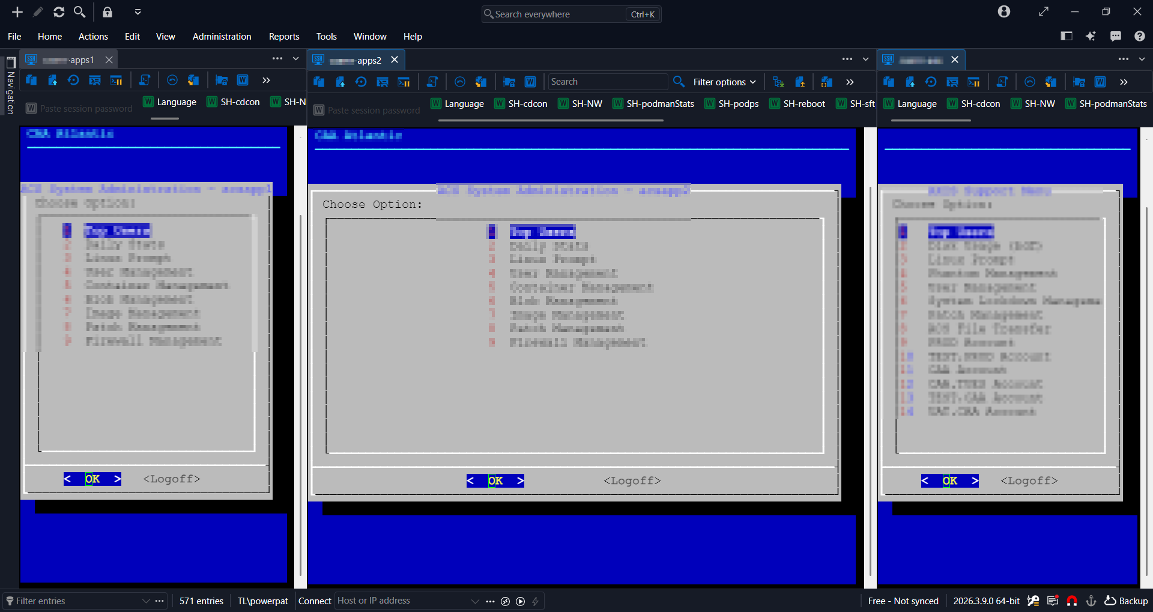
Task: Click the refresh icon in the title bar
Action: click(59, 12)
